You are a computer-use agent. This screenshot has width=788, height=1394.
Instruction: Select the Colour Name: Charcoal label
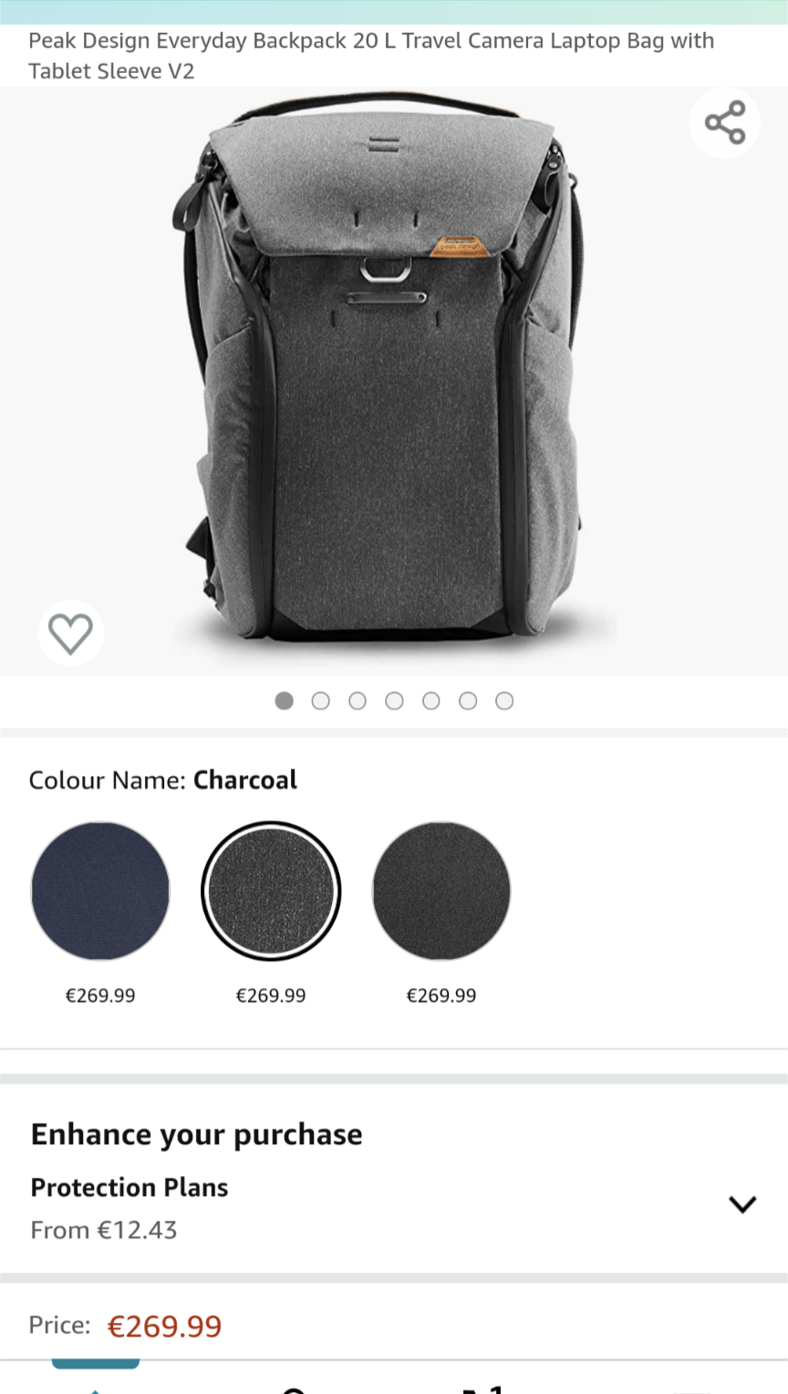[x=162, y=780]
